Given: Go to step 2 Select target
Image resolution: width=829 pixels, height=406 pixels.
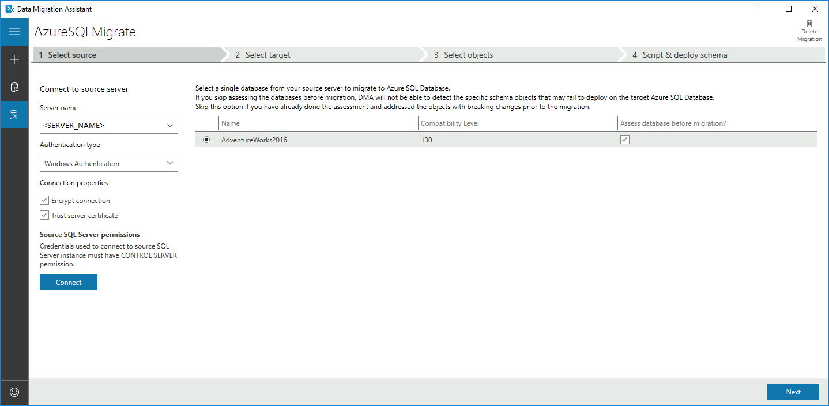Looking at the screenshot, I should [x=326, y=55].
